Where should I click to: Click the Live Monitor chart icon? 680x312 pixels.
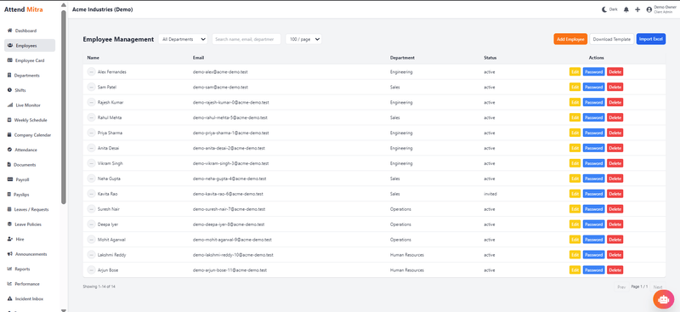pyautogui.click(x=9, y=105)
